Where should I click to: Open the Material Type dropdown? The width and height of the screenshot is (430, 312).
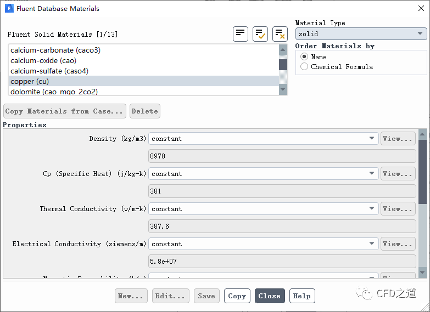pos(361,34)
